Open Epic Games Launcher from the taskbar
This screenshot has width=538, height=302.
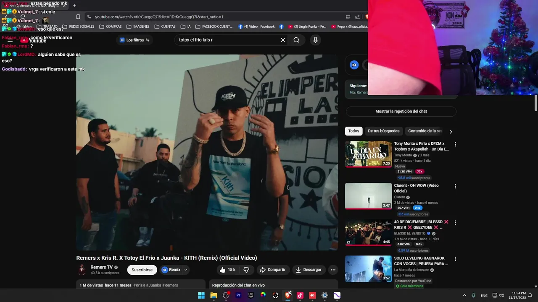[251, 295]
